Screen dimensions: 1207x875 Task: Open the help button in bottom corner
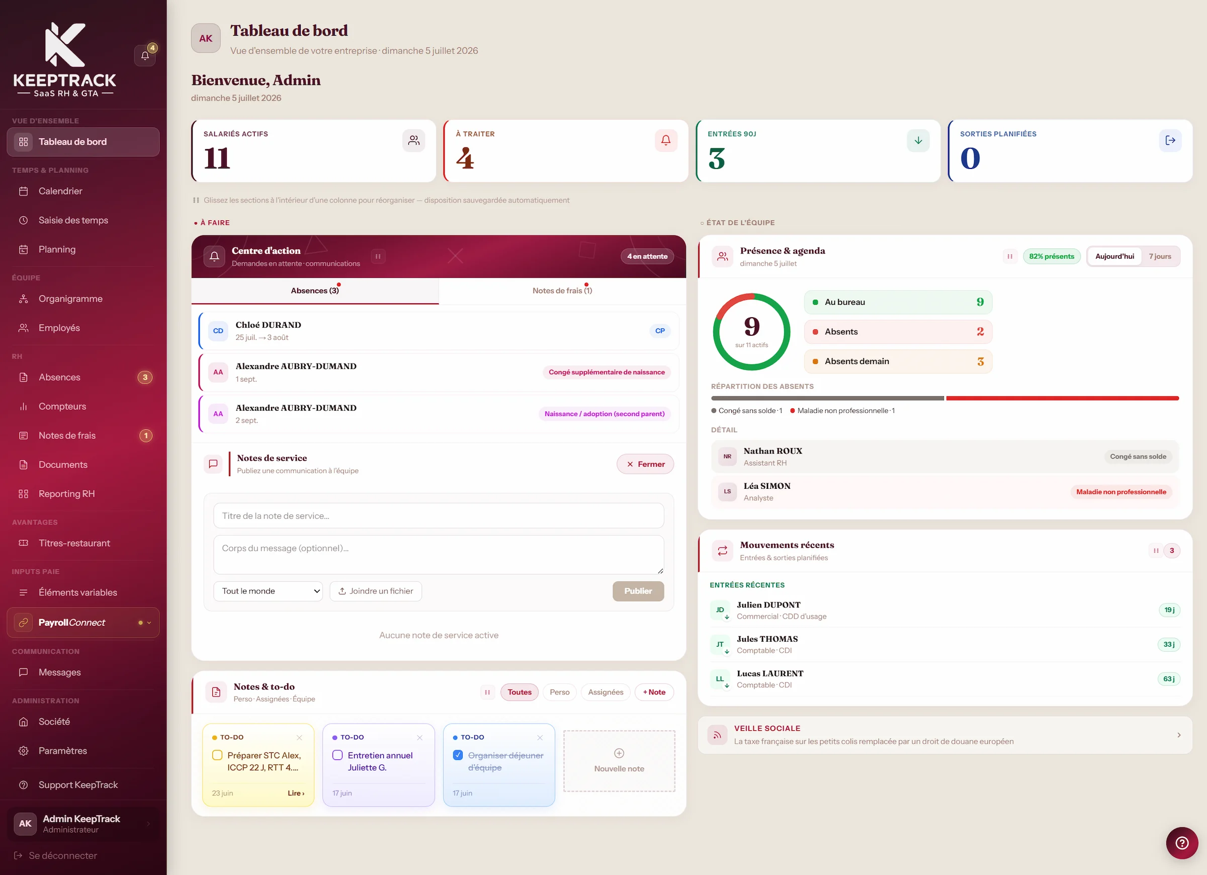click(1182, 843)
